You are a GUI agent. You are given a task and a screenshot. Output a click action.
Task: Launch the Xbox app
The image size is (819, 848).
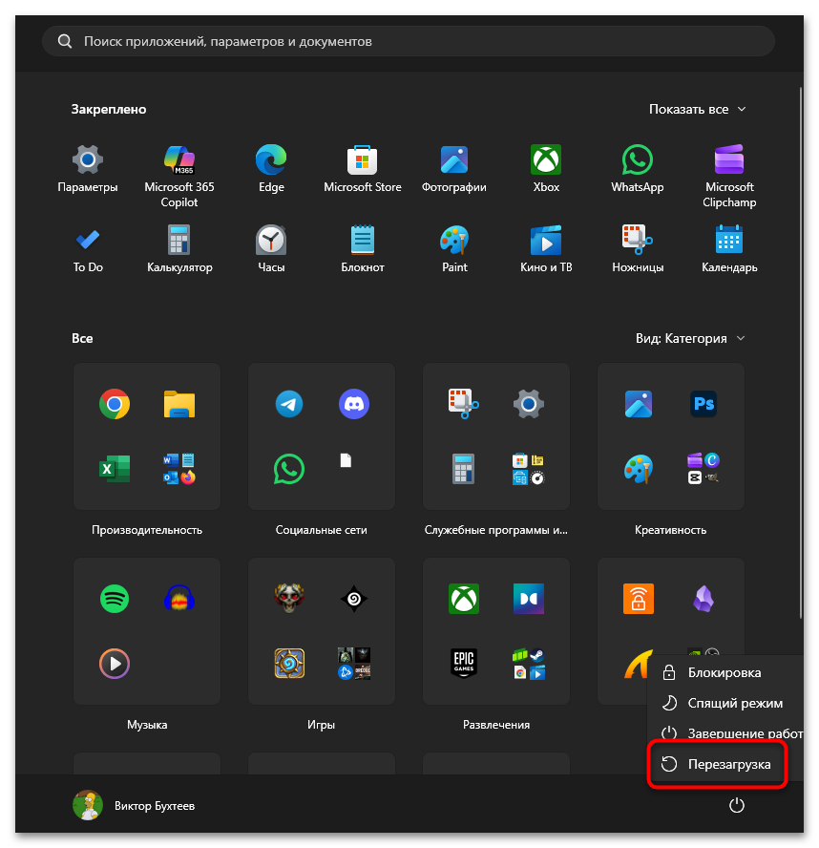546,160
